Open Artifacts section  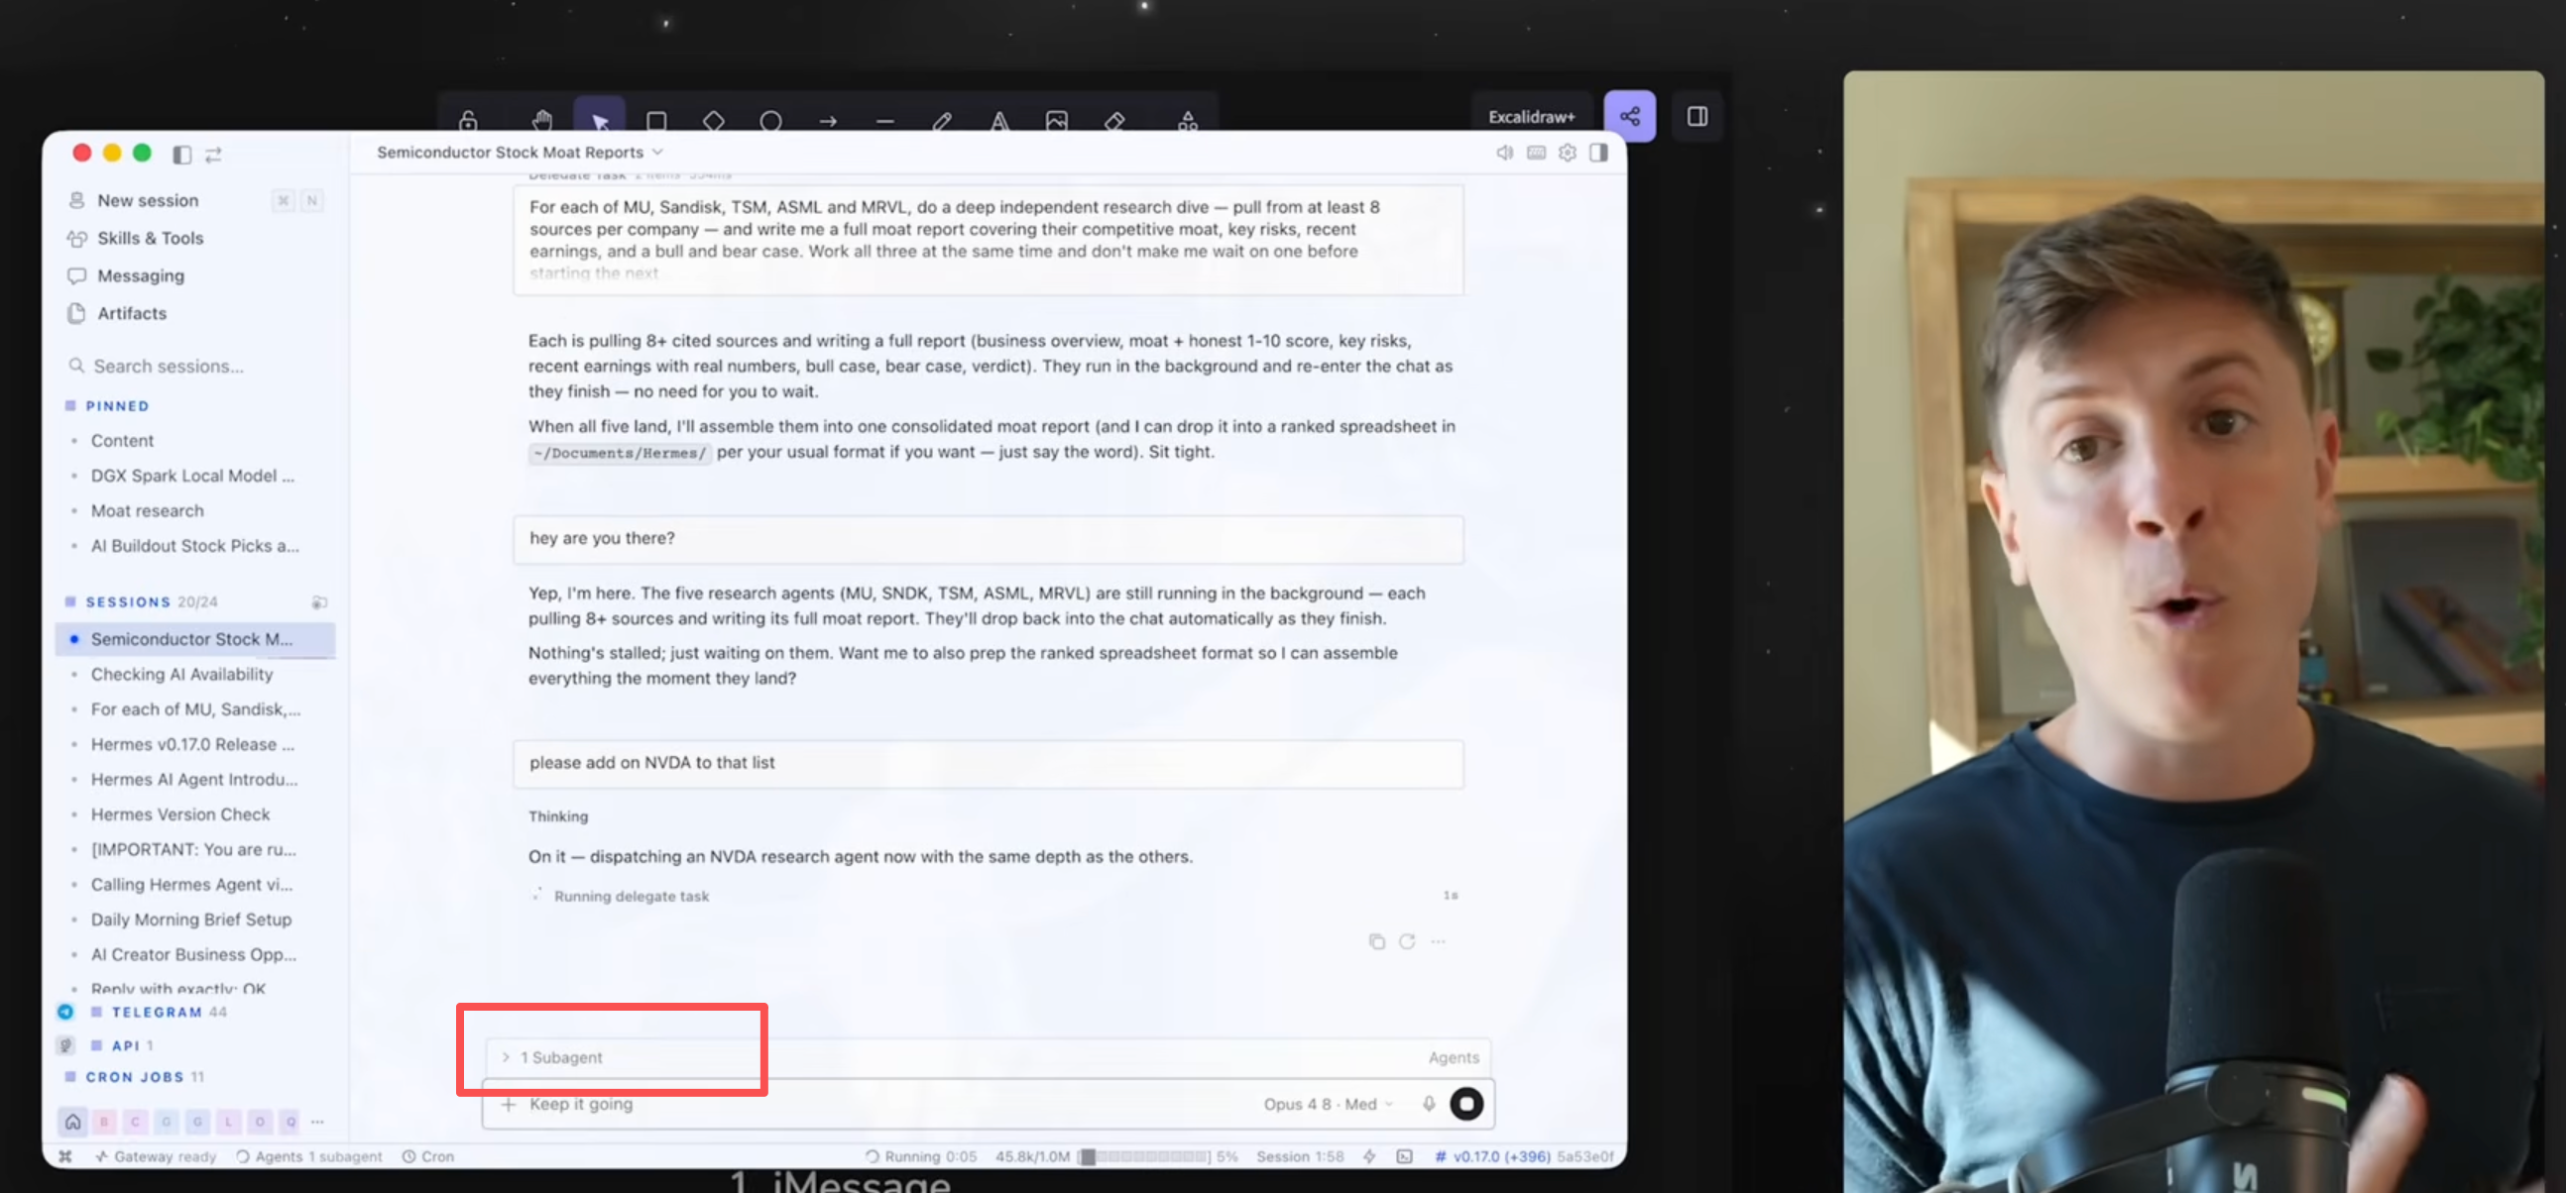[x=195, y=314]
